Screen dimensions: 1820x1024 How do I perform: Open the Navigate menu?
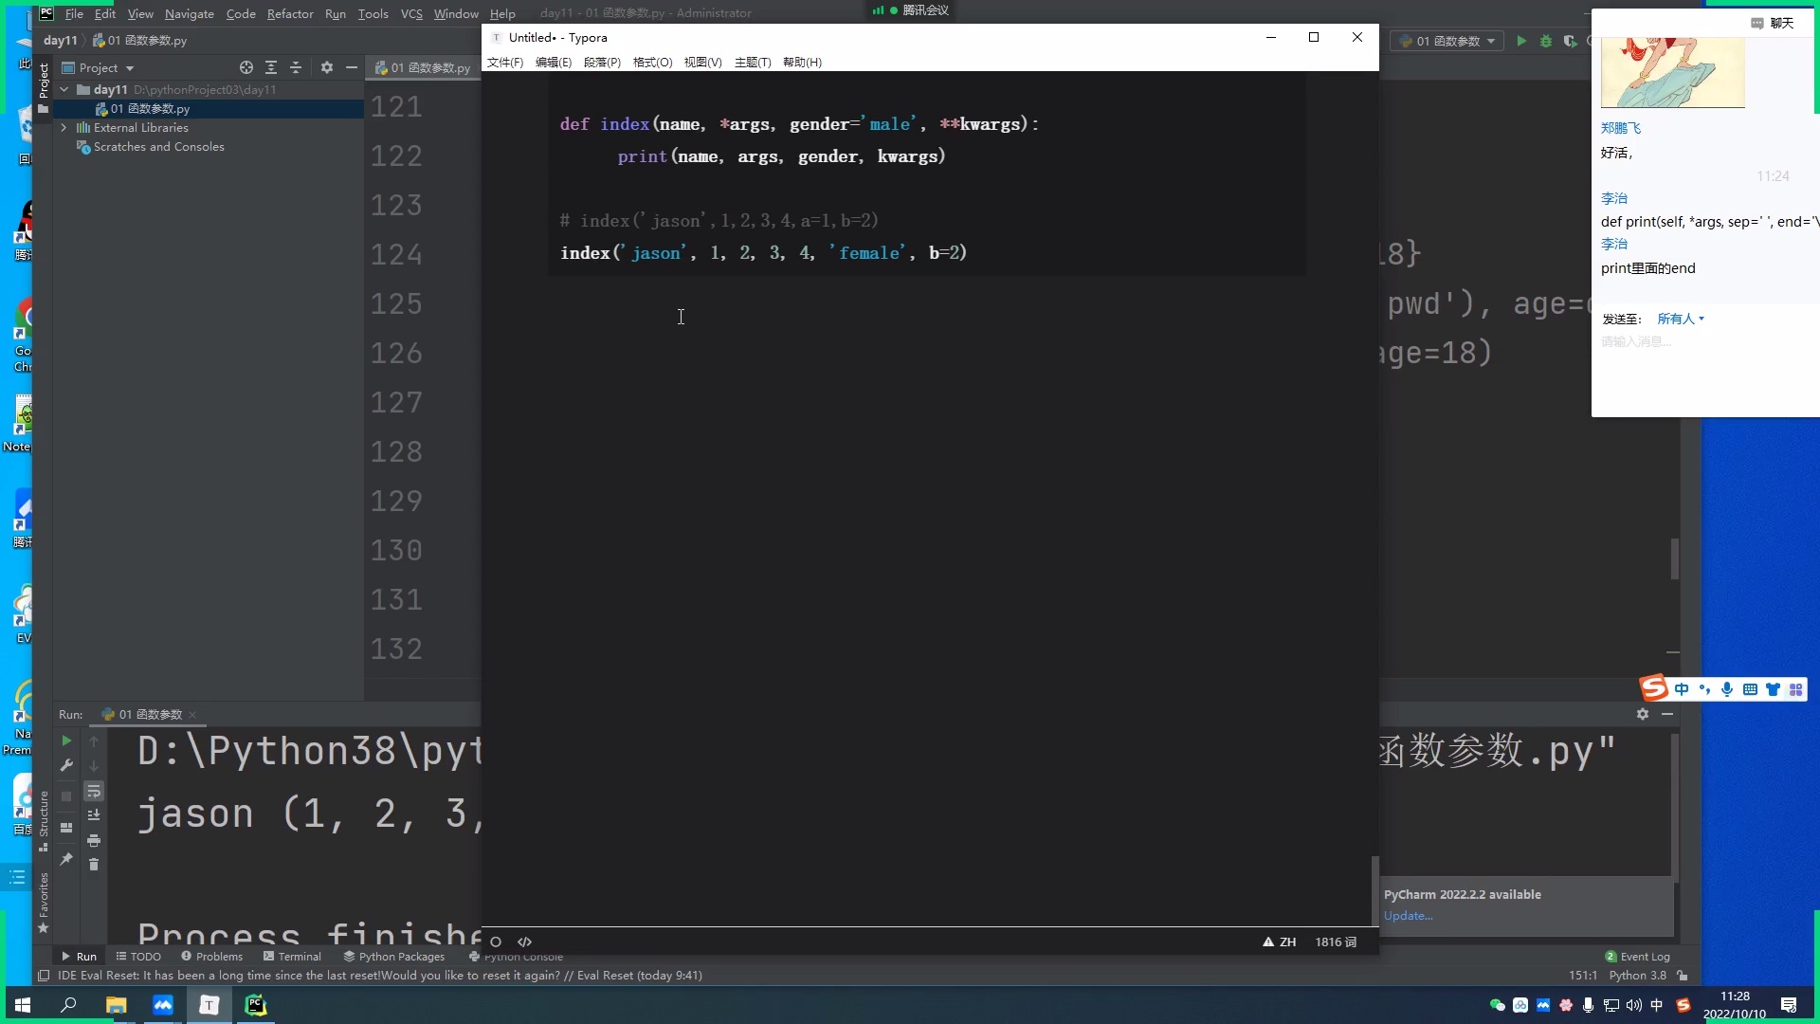click(x=190, y=14)
